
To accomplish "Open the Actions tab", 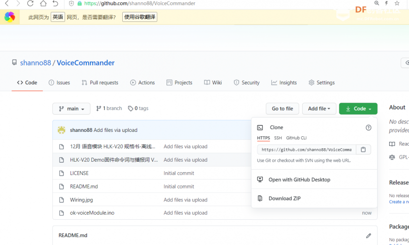I will 143,82.
